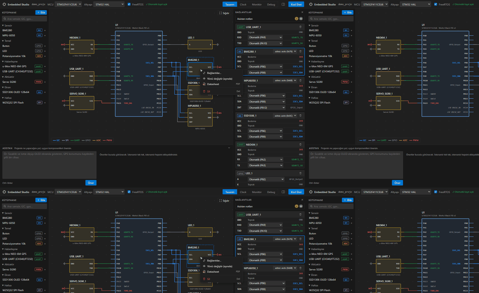Close the Bağlantılar panel in upper-left window
The width and height of the screenshot is (479, 293).
pyautogui.click(x=302, y=12)
